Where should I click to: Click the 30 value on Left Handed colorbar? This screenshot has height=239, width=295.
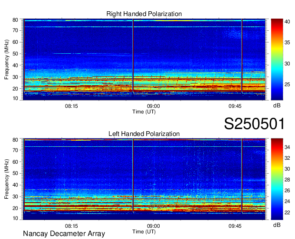tap(287, 169)
